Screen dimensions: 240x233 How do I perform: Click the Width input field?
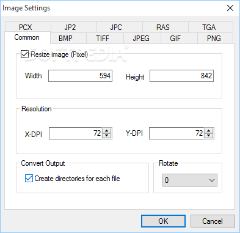[x=80, y=76]
